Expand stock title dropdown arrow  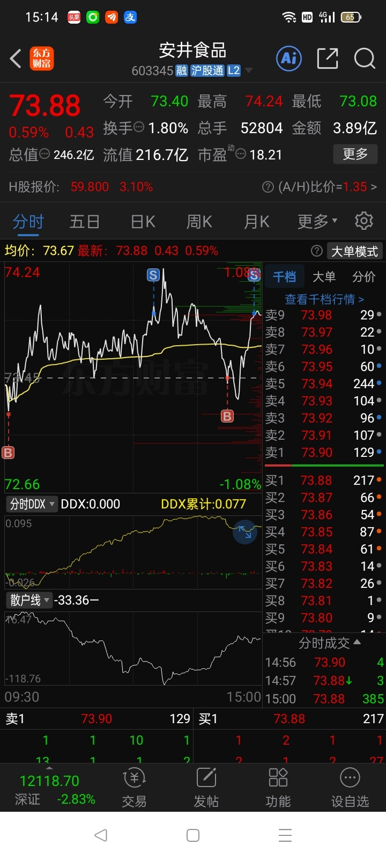(x=249, y=71)
